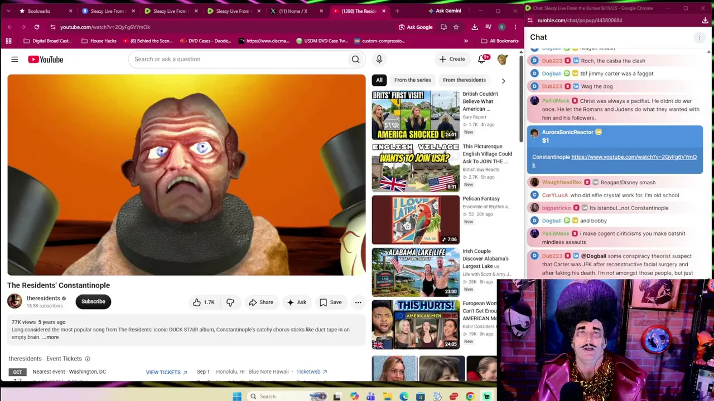Open the Chrome profile avatar D
The image size is (714, 401).
click(501, 27)
